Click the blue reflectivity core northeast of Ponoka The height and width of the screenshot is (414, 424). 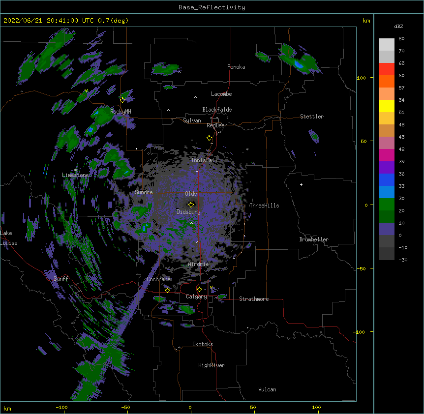click(x=299, y=64)
